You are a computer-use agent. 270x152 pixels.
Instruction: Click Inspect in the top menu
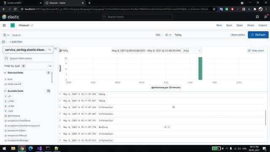click(262, 25)
